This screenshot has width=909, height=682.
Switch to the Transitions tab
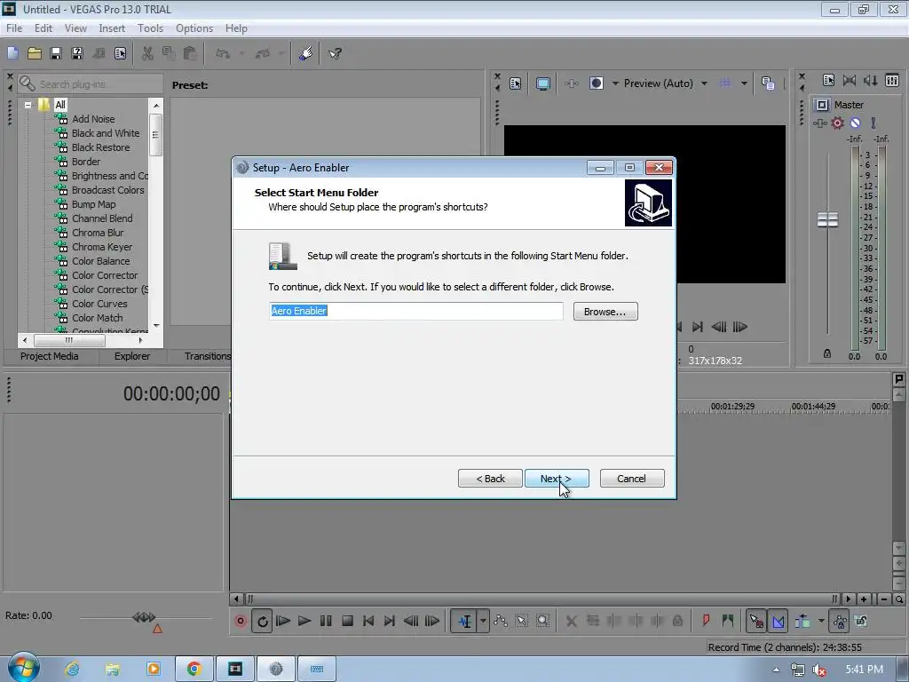pyautogui.click(x=206, y=356)
